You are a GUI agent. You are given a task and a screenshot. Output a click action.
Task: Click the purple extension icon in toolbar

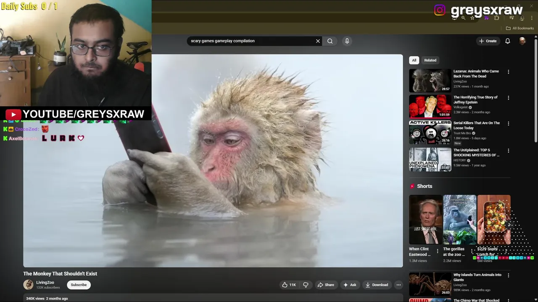click(x=486, y=18)
